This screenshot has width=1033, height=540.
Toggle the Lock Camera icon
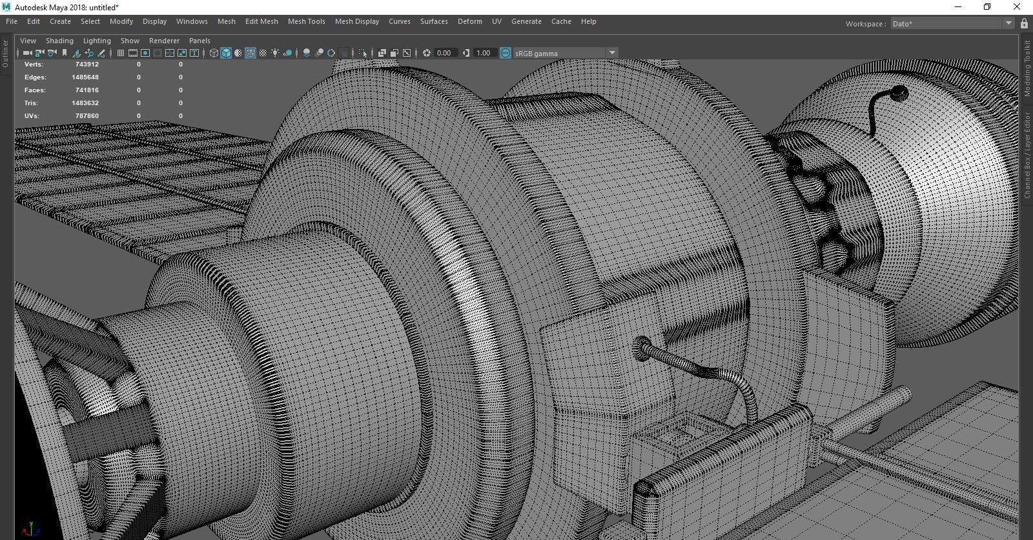pyautogui.click(x=39, y=53)
